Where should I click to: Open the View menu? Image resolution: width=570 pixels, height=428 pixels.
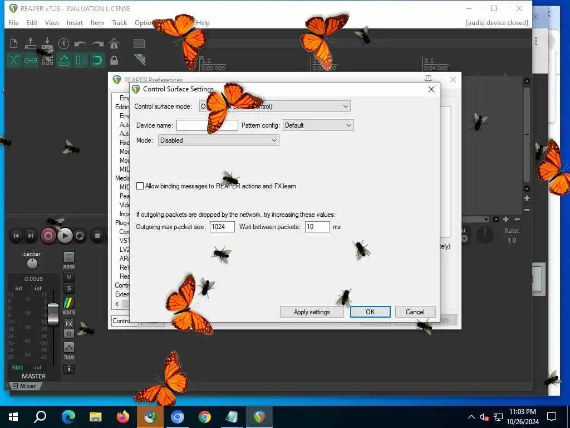52,22
